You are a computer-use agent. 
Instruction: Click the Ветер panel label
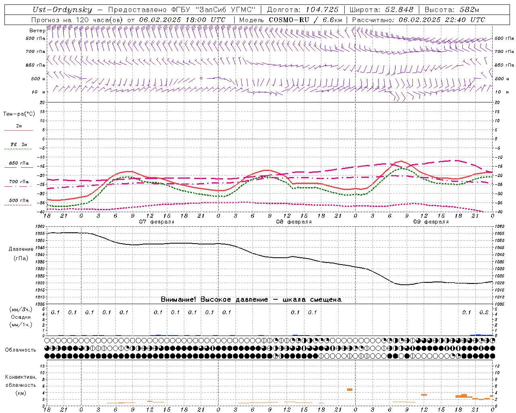(x=37, y=31)
